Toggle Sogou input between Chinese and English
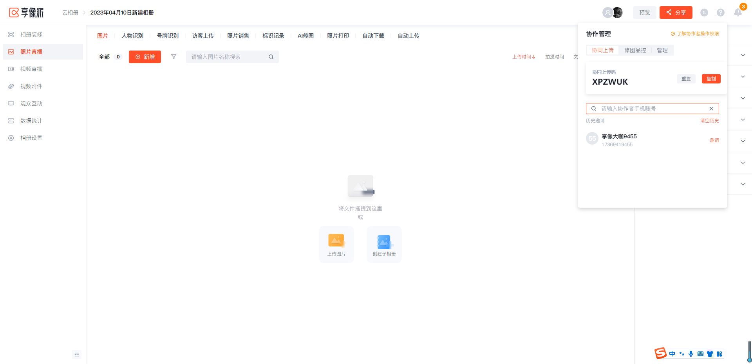 click(672, 354)
